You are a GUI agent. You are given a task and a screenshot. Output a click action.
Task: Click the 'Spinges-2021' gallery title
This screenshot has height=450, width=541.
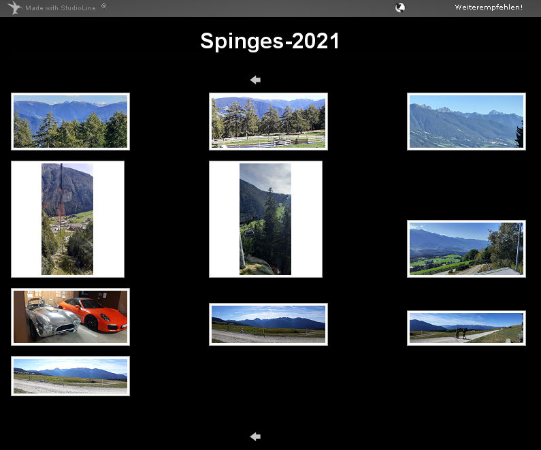click(x=270, y=41)
